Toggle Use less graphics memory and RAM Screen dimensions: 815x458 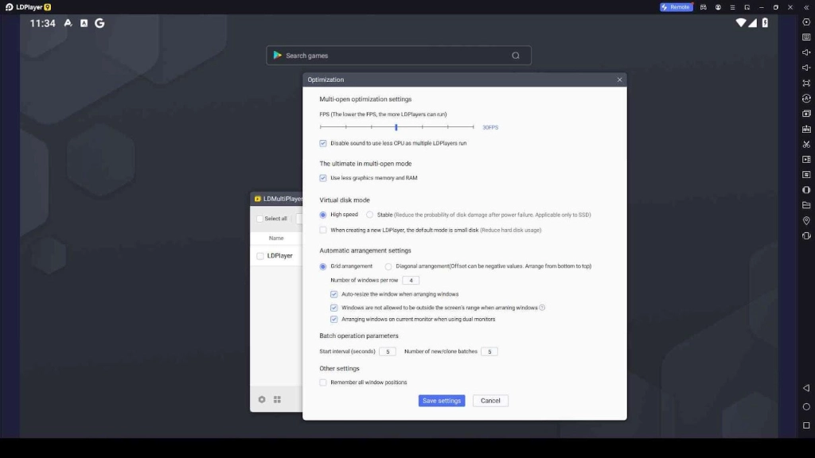click(323, 178)
